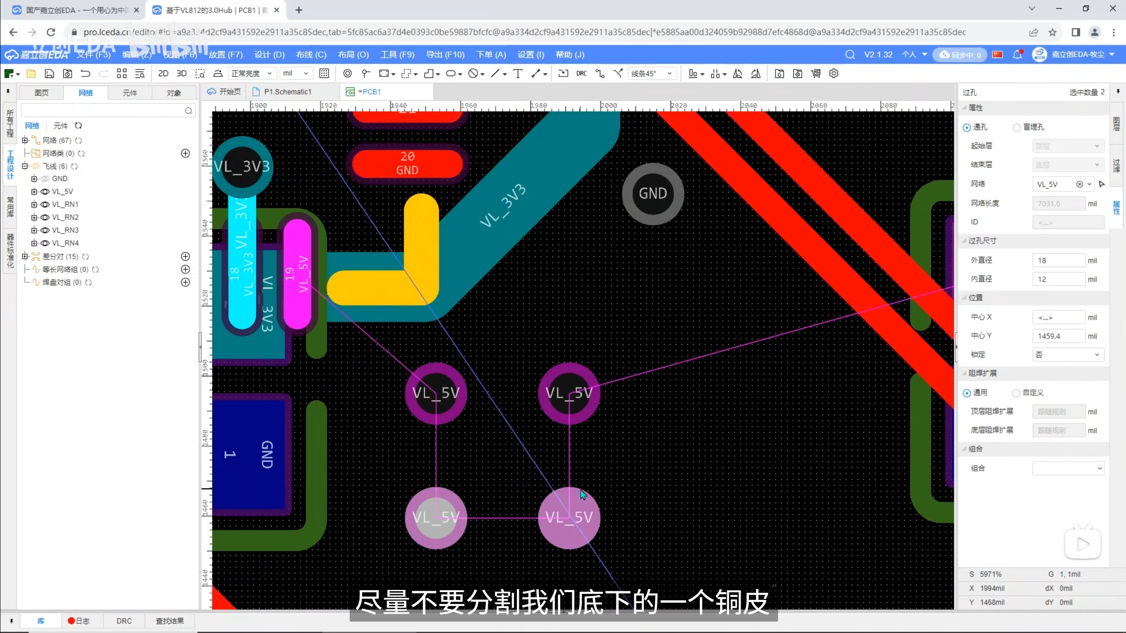Open the 锁定 lock dropdown

pos(1068,355)
